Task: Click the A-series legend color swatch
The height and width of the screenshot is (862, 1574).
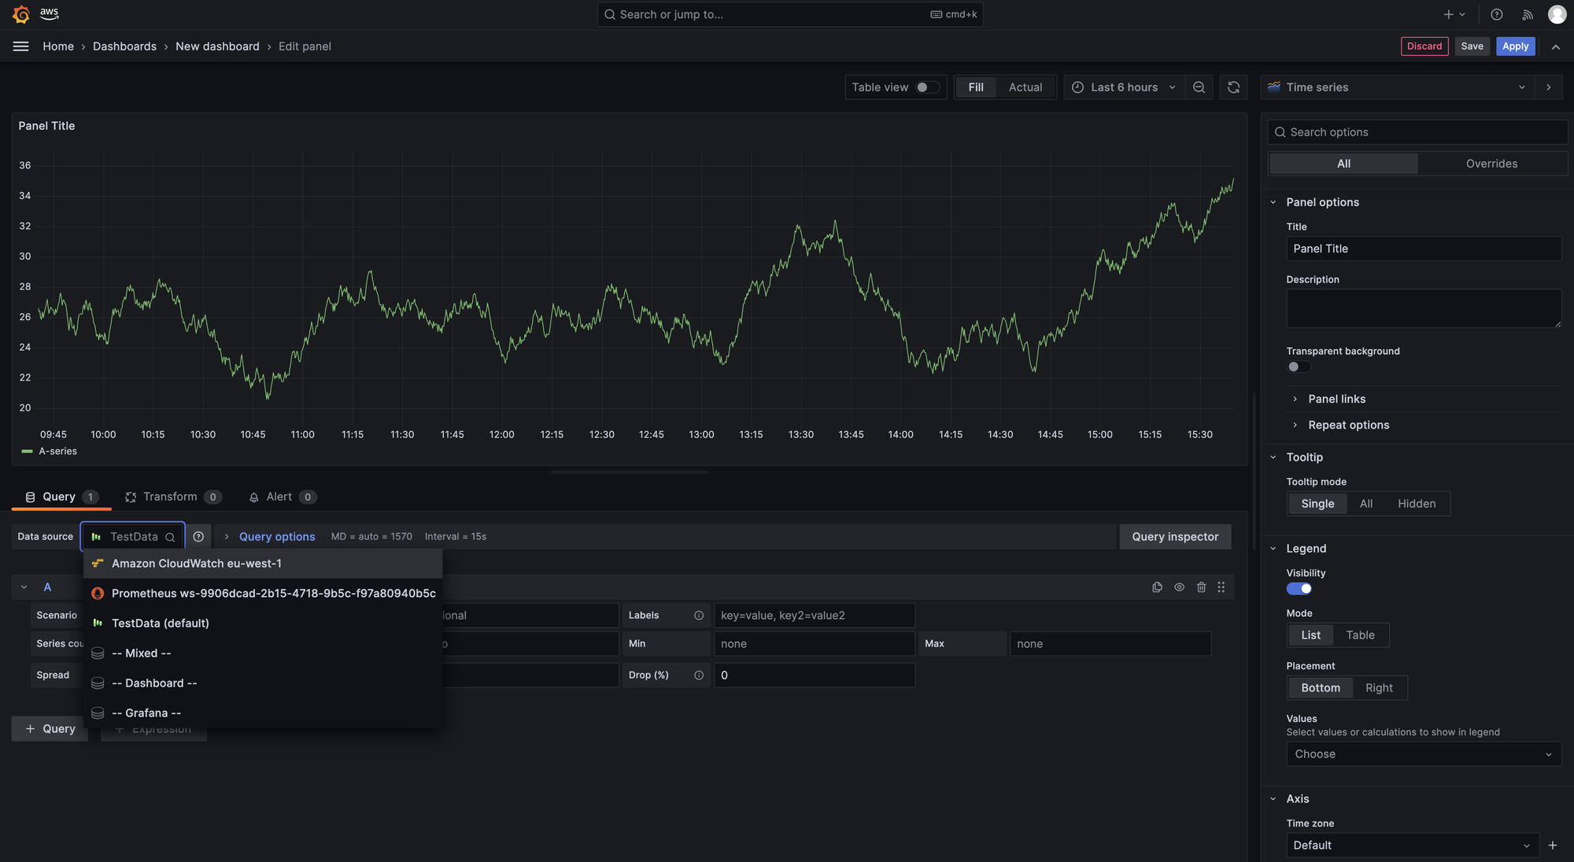Action: point(28,451)
